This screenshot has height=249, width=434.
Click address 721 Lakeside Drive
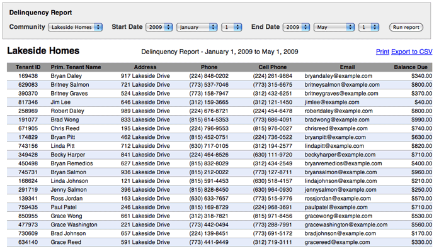click(146, 84)
